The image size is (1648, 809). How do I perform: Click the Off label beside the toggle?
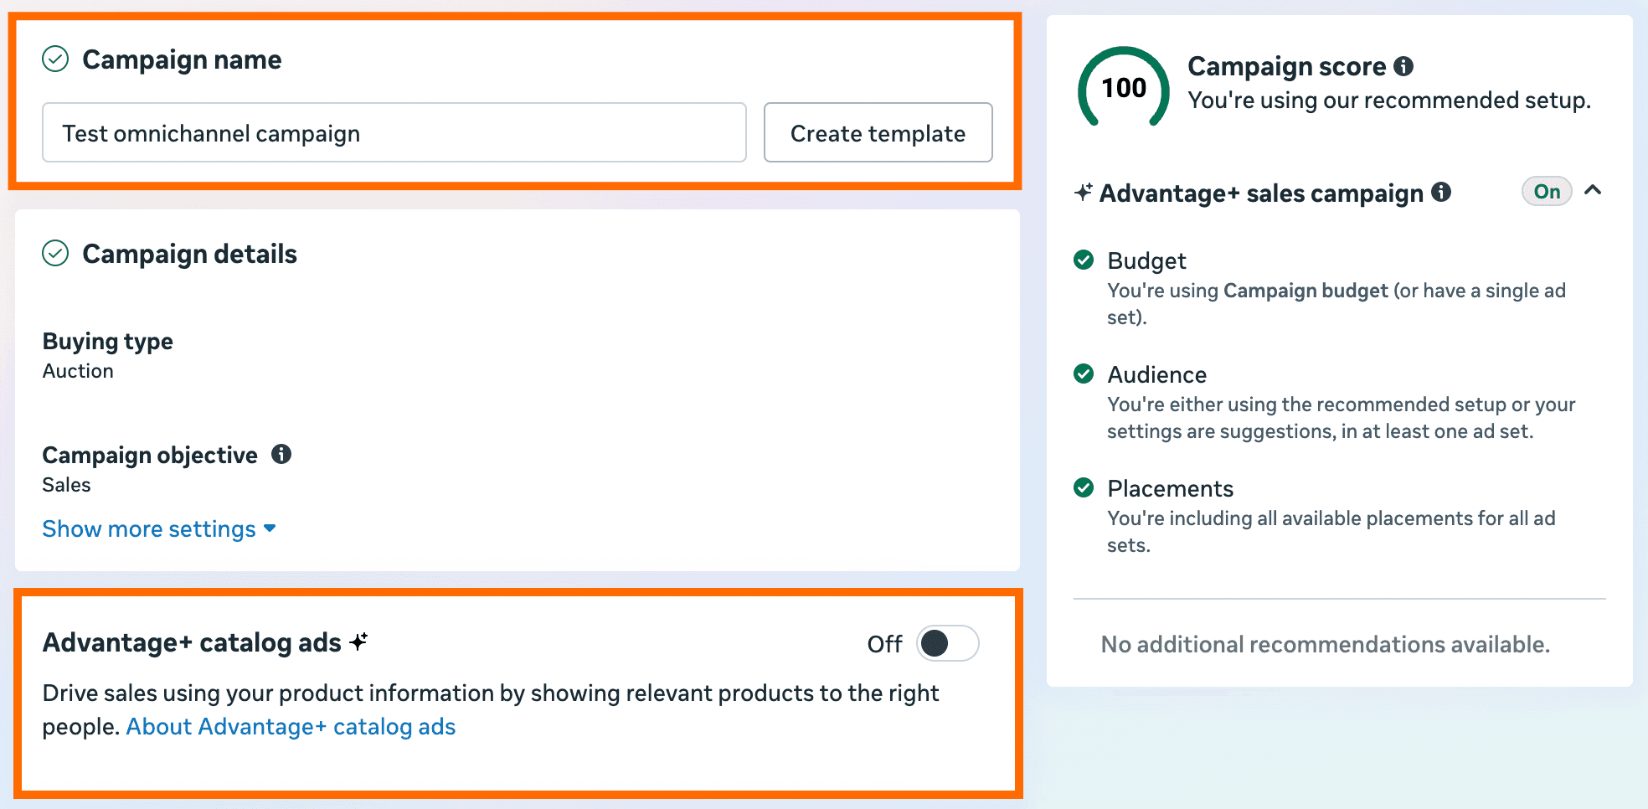(883, 643)
